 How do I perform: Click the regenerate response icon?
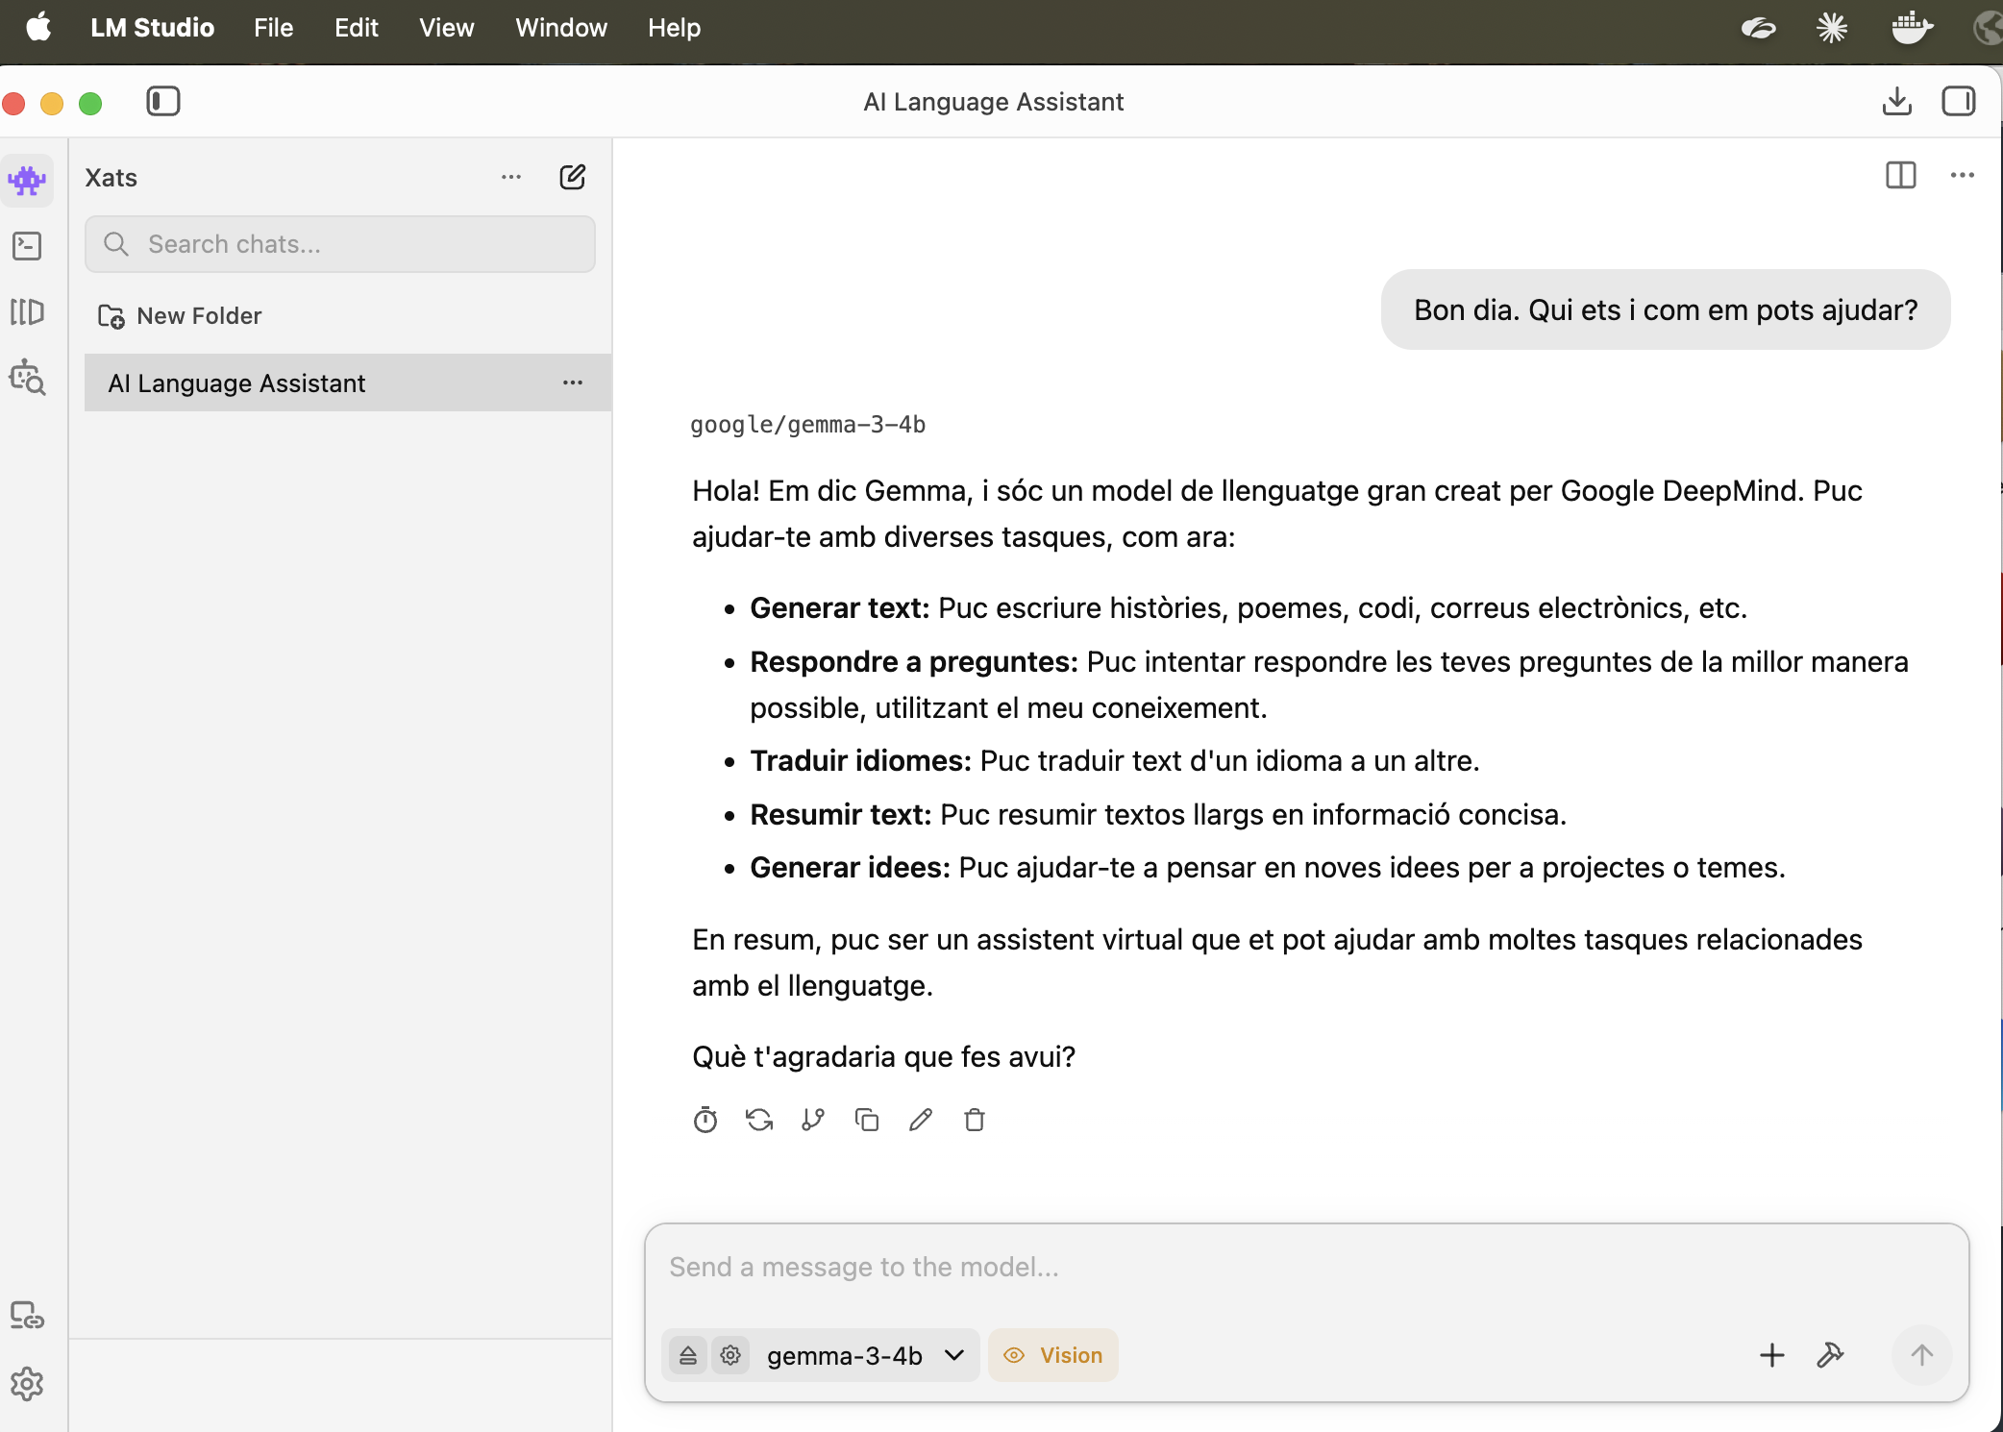tap(759, 1120)
